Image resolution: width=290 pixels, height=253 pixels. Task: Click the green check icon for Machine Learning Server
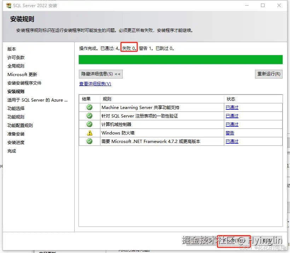click(x=89, y=107)
